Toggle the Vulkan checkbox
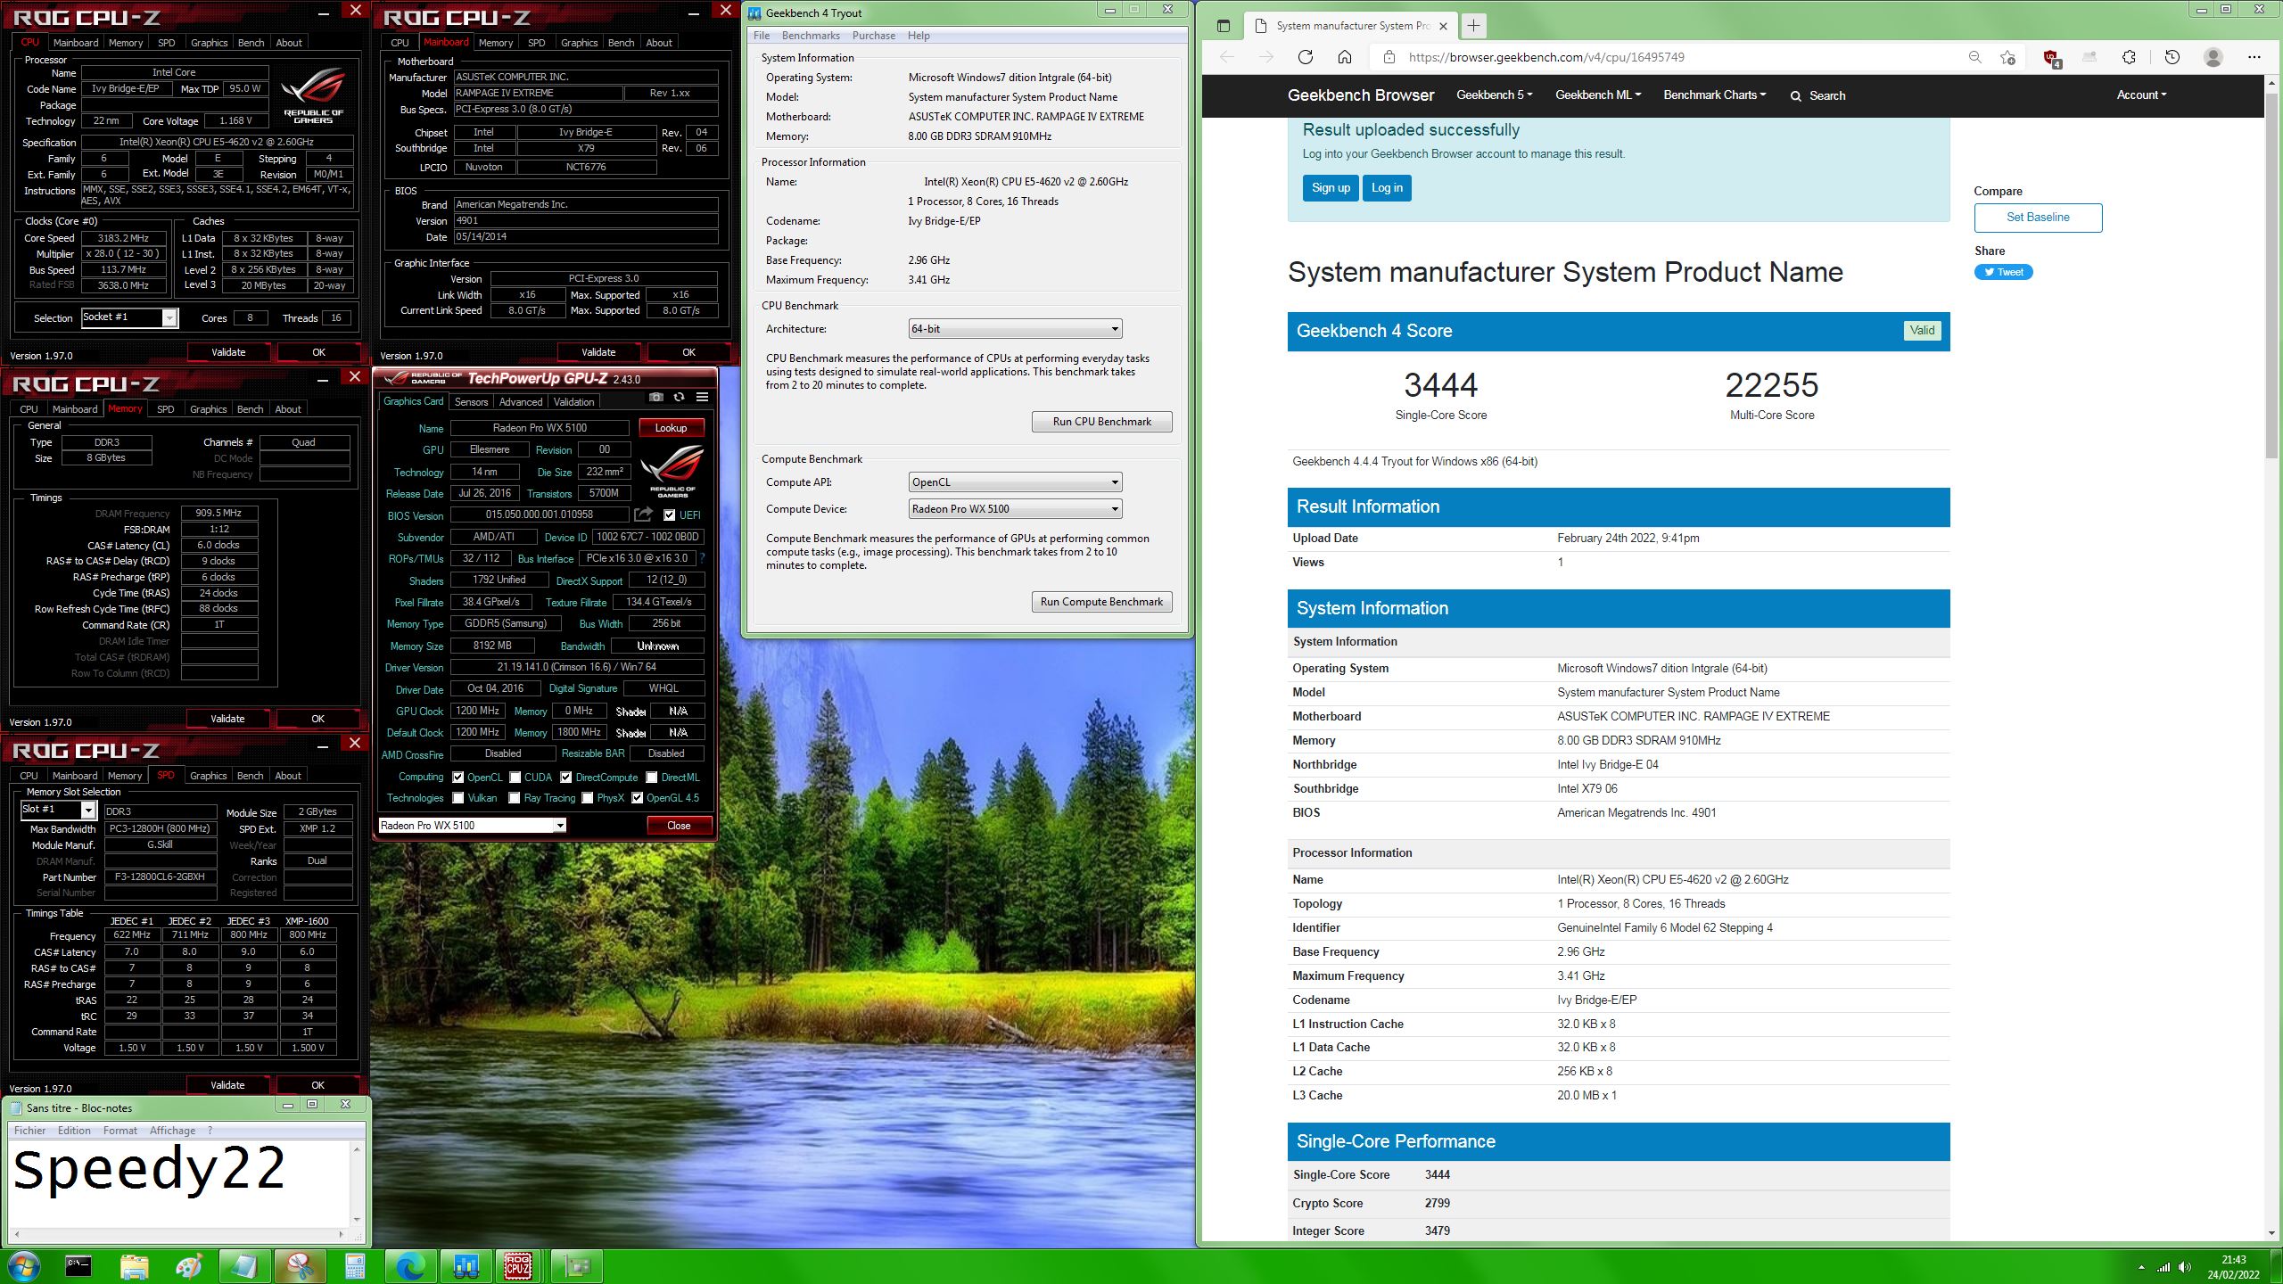This screenshot has width=2283, height=1284. tap(458, 798)
